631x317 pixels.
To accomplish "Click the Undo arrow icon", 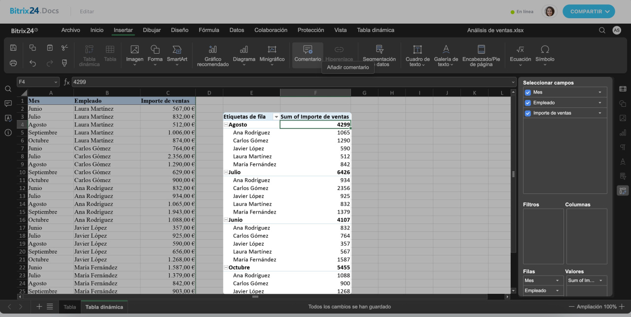I will point(33,63).
